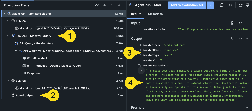
Task: Click the API Query tool icon
Action: [x=17, y=43]
